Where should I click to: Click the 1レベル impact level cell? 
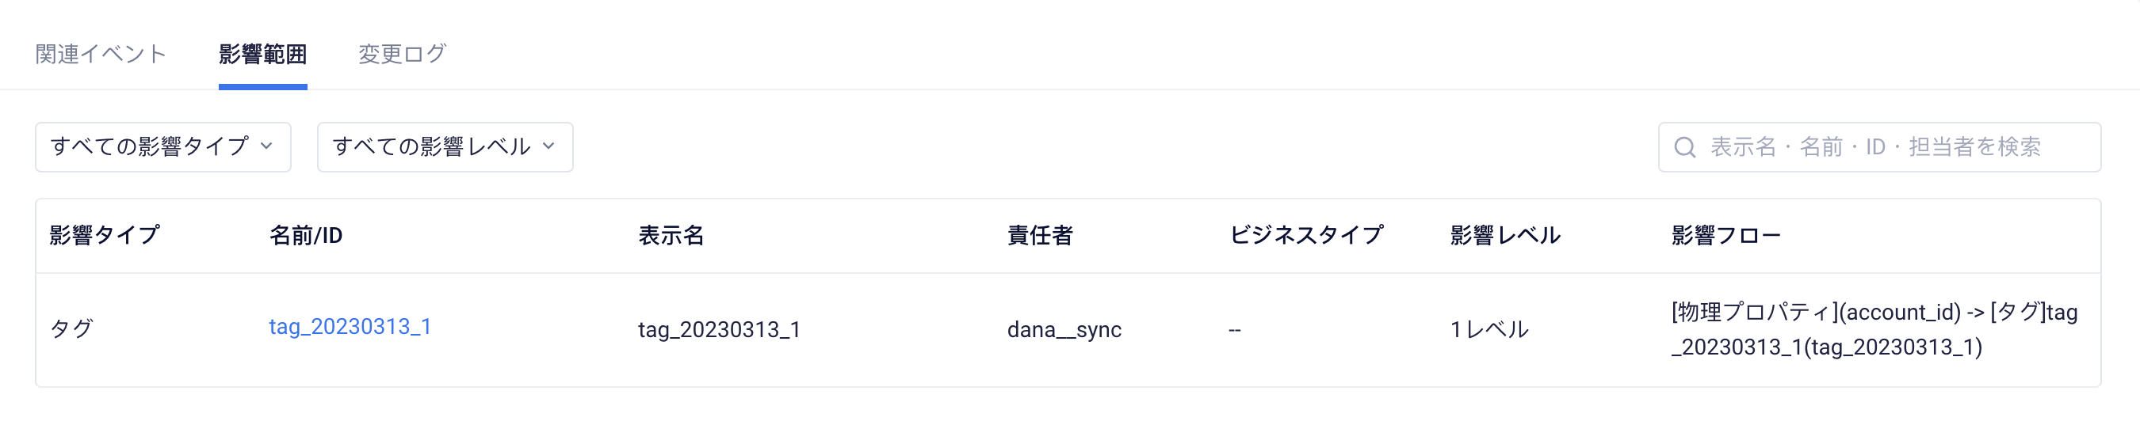tap(1489, 329)
